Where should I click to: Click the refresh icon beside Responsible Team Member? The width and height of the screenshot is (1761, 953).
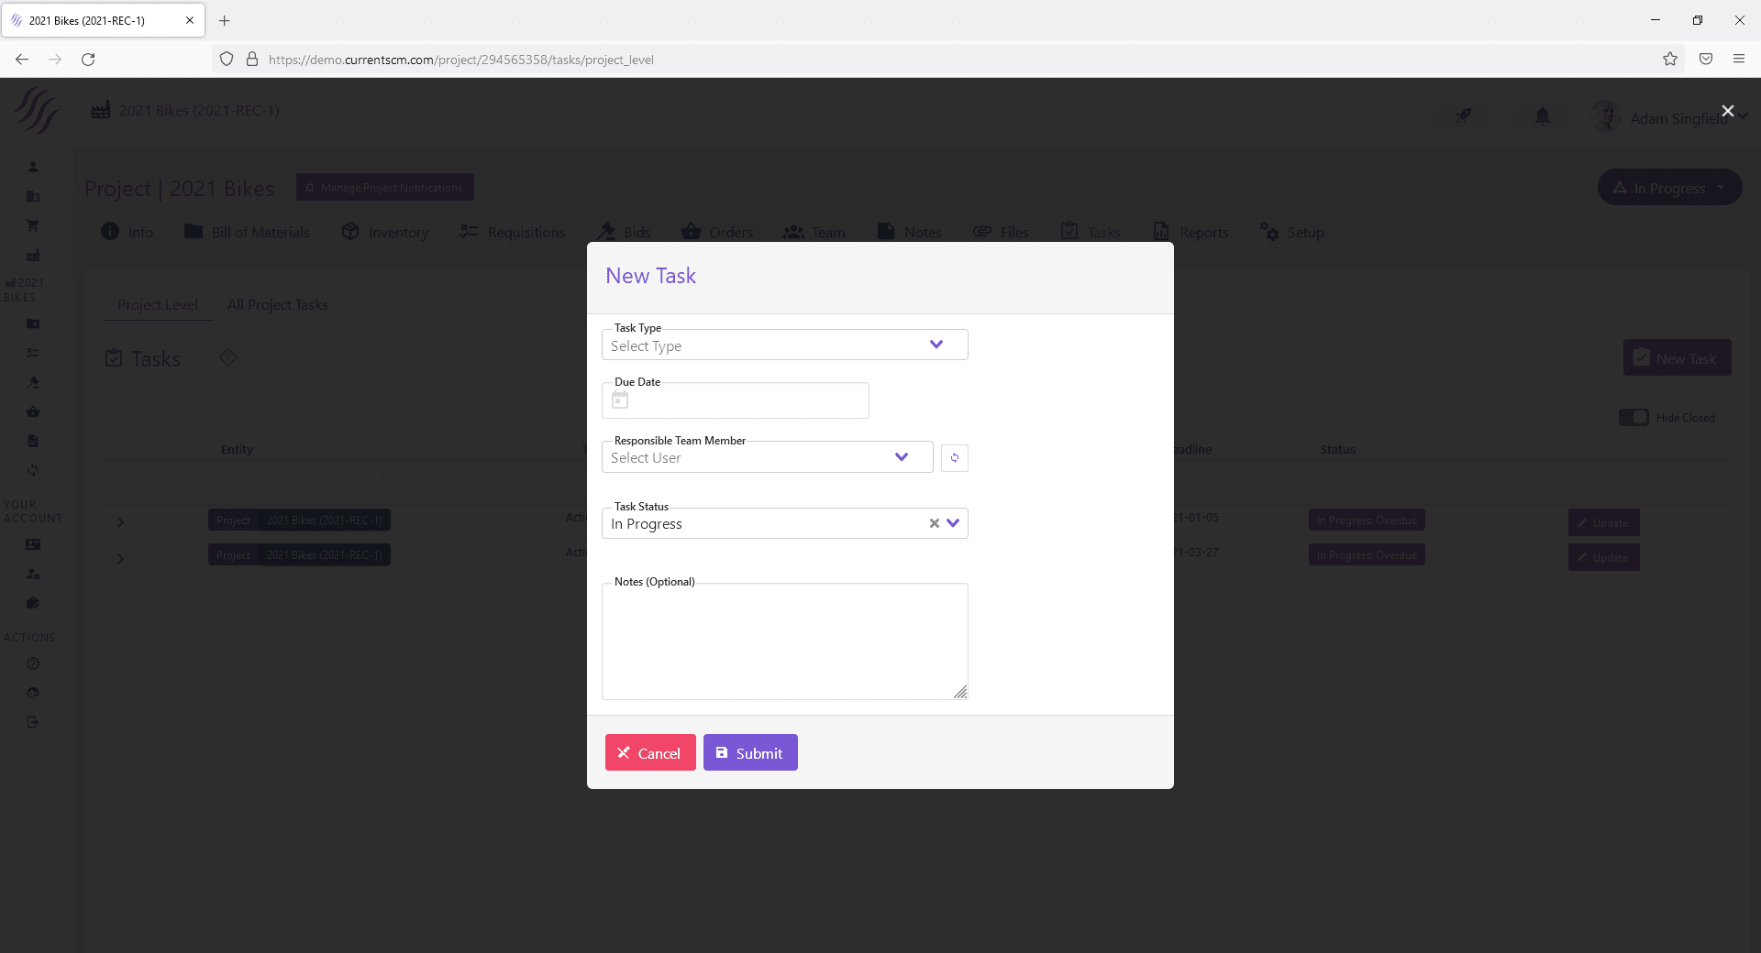[954, 458]
